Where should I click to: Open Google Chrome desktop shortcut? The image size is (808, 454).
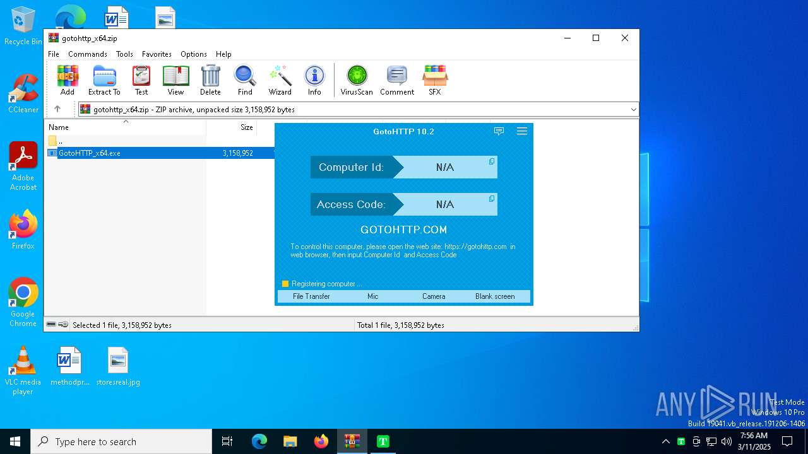(x=23, y=303)
